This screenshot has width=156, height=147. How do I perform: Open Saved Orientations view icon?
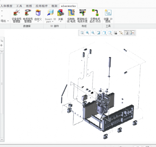click(110, 33)
